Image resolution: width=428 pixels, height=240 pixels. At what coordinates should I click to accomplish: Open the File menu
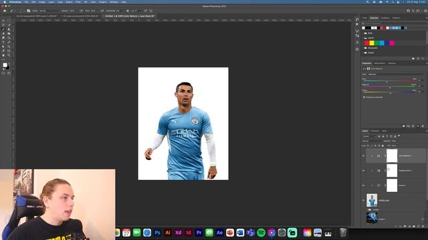point(26,2)
